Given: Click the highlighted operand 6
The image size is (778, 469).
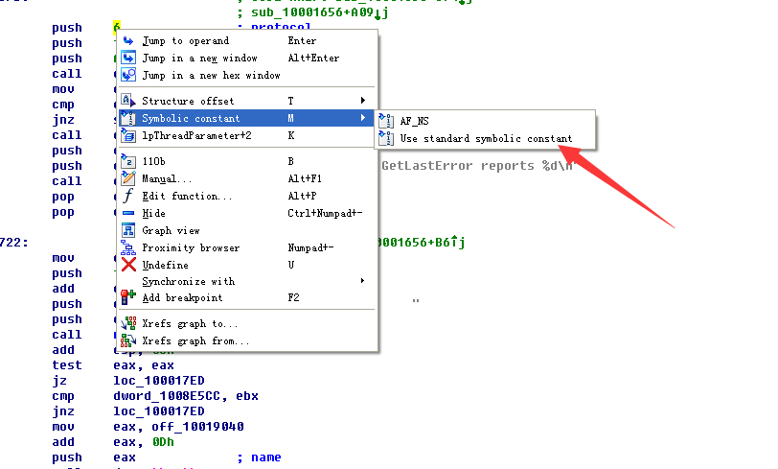Looking at the screenshot, I should (117, 27).
